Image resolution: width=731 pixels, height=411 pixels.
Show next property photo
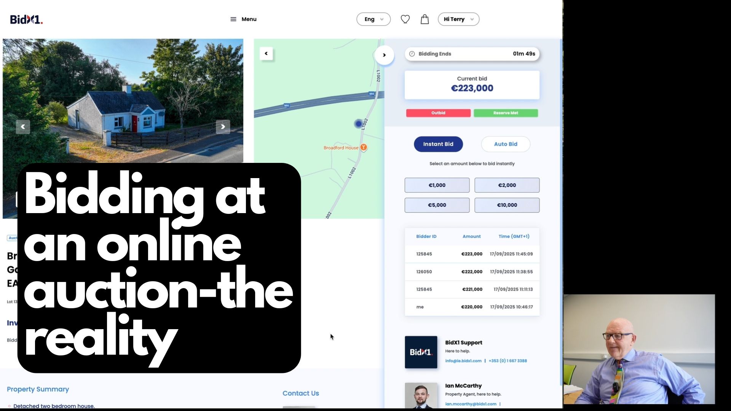coord(223,127)
